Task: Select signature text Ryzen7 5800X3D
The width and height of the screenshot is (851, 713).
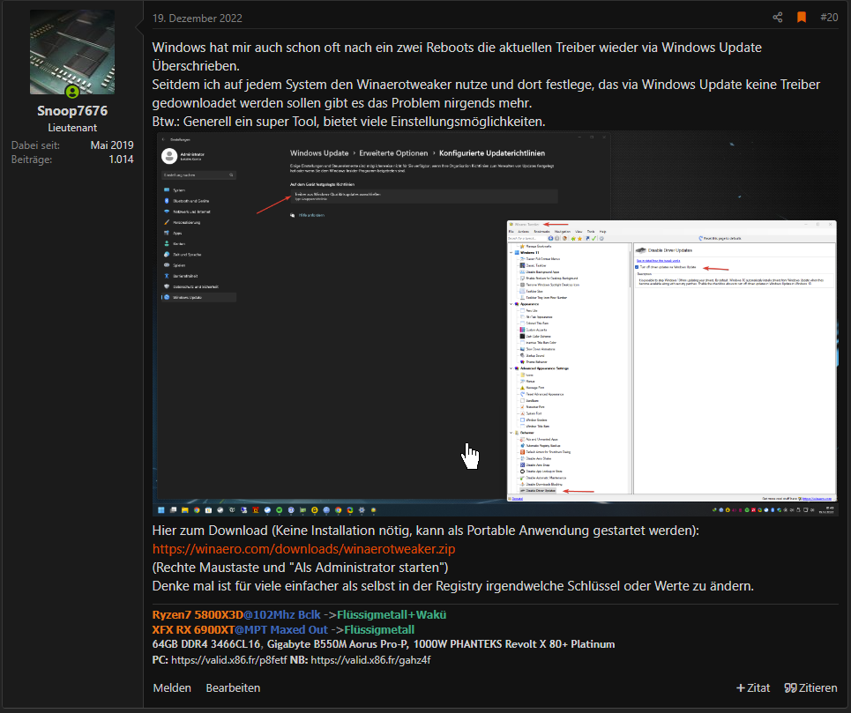Action: (198, 615)
